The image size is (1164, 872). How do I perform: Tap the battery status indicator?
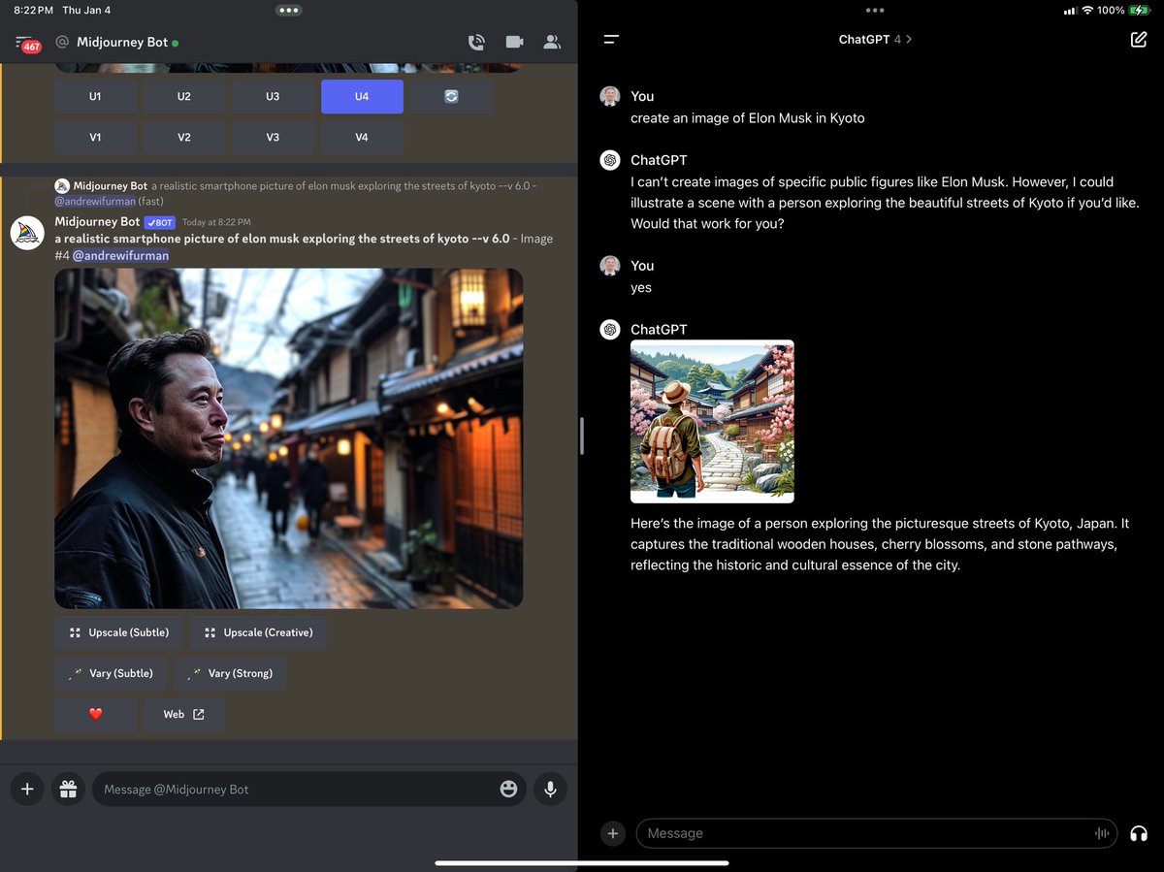pyautogui.click(x=1138, y=10)
